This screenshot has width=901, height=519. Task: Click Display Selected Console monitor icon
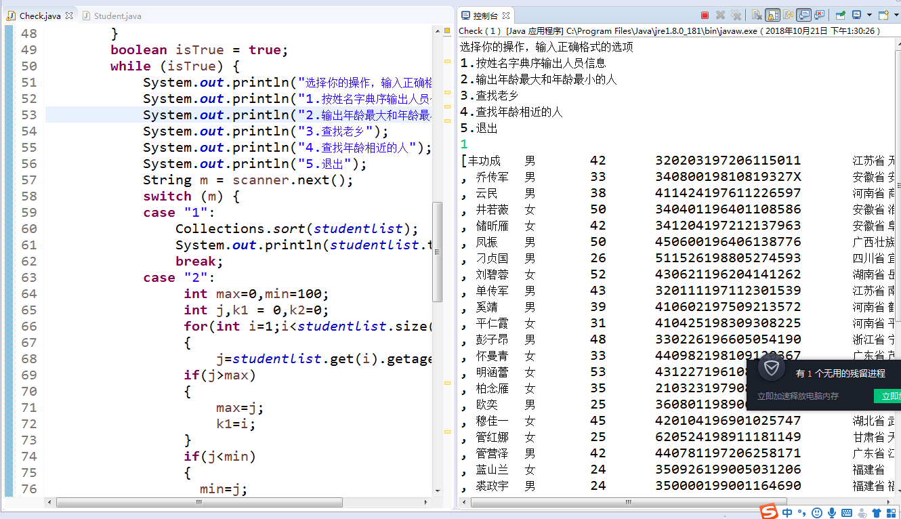pos(856,15)
